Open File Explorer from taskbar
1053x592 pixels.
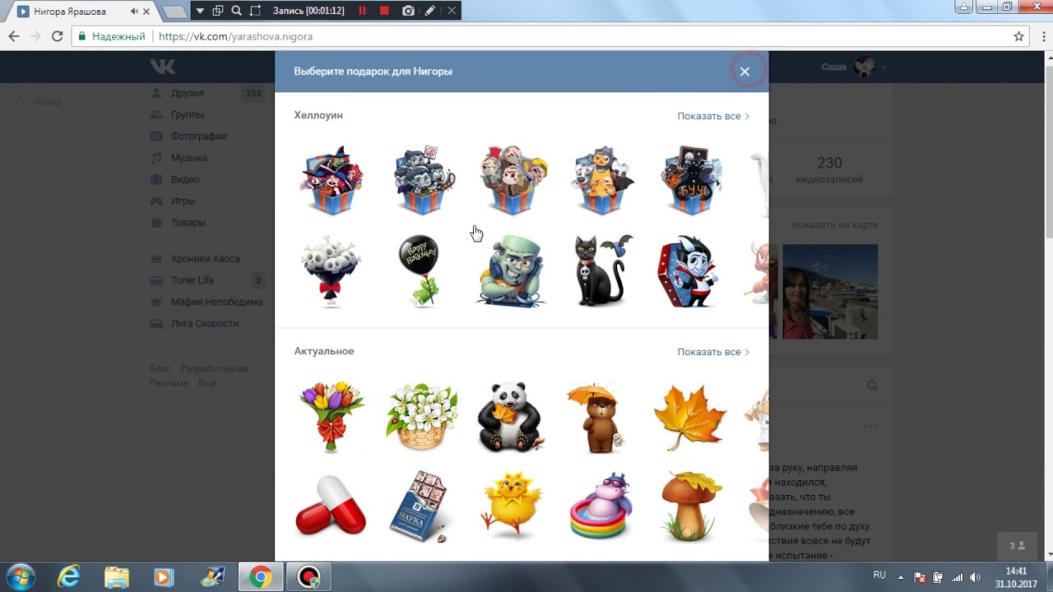[x=116, y=577]
